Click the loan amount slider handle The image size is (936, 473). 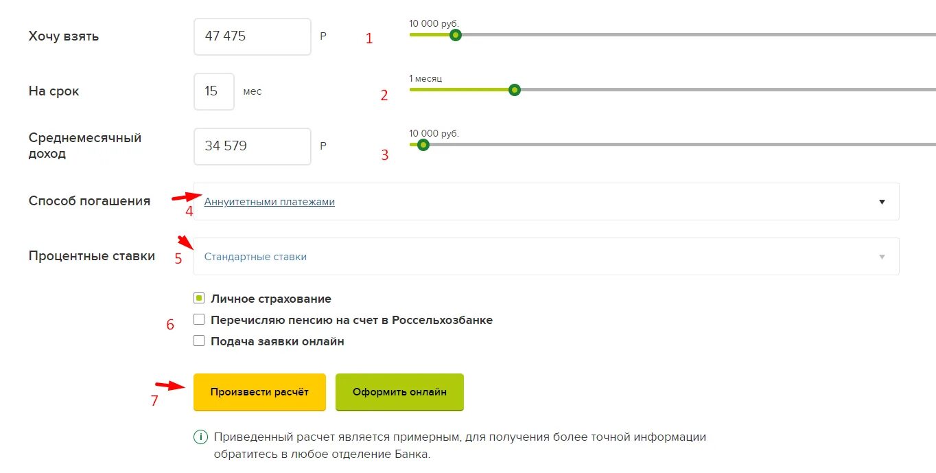(455, 35)
